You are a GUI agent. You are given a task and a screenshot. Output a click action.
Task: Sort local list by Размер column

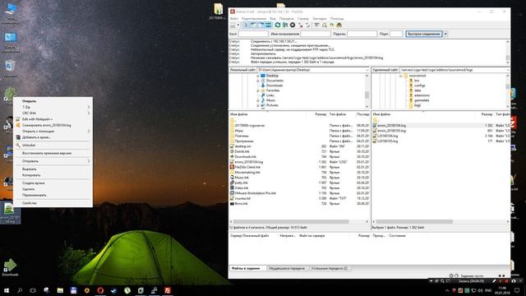coord(321,114)
